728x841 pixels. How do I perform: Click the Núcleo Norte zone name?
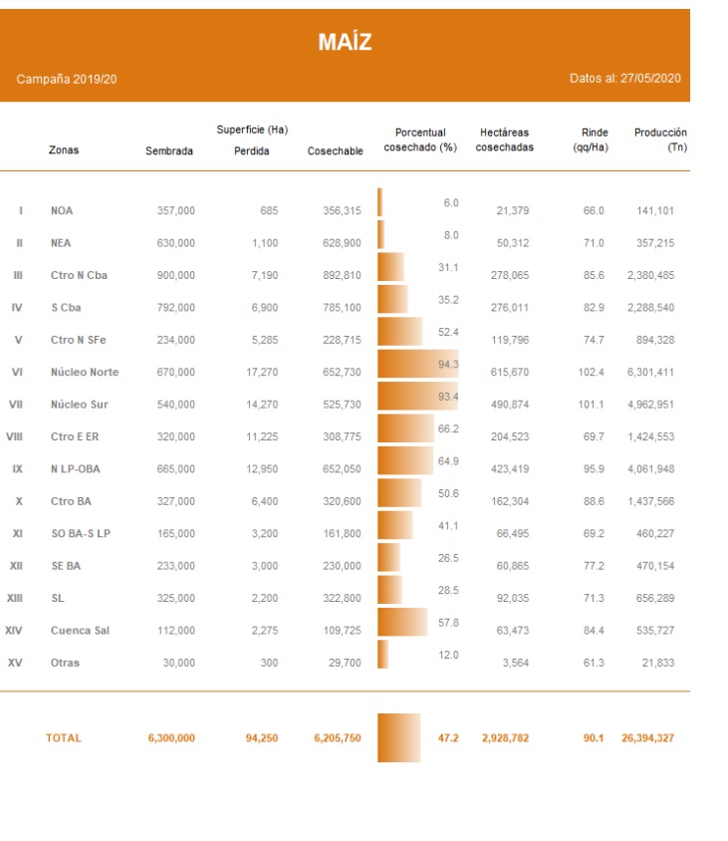click(85, 373)
